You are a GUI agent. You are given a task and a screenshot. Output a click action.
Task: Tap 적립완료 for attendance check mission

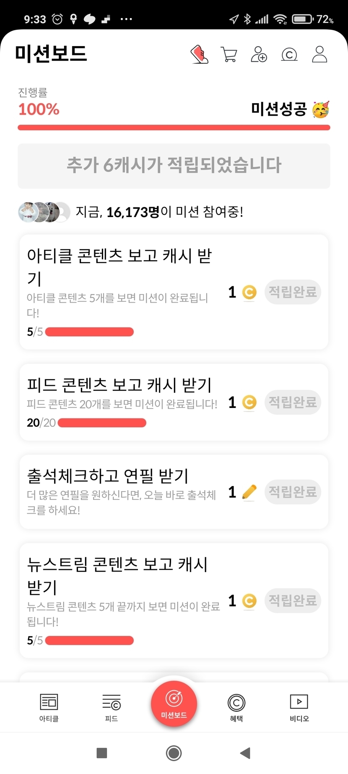click(x=293, y=492)
